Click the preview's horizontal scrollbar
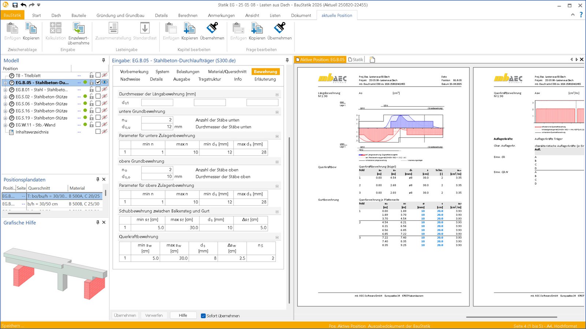This screenshot has height=329, width=586. coord(511,317)
